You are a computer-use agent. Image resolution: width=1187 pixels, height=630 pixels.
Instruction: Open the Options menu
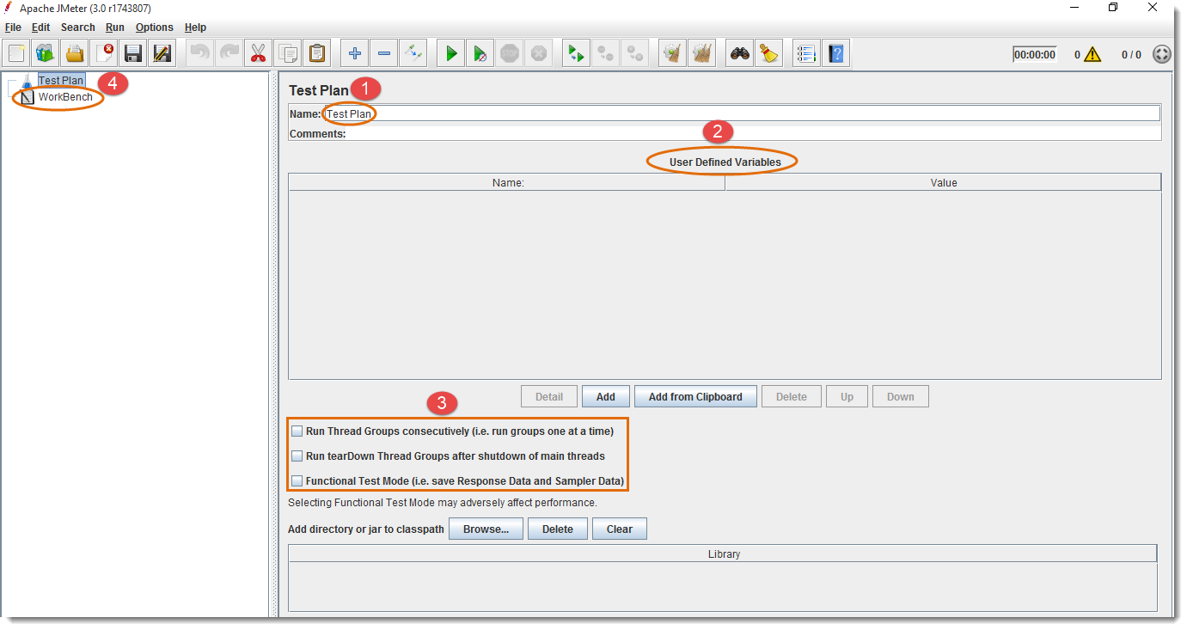[155, 28]
